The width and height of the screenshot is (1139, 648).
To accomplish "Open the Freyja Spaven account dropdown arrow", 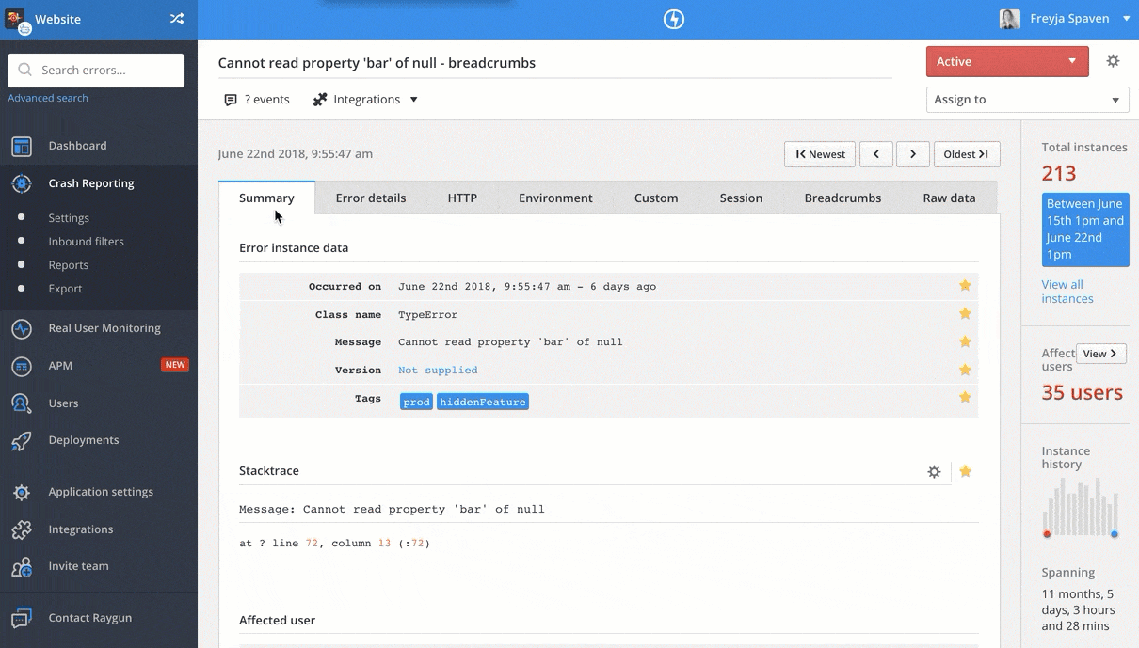I will pyautogui.click(x=1127, y=19).
